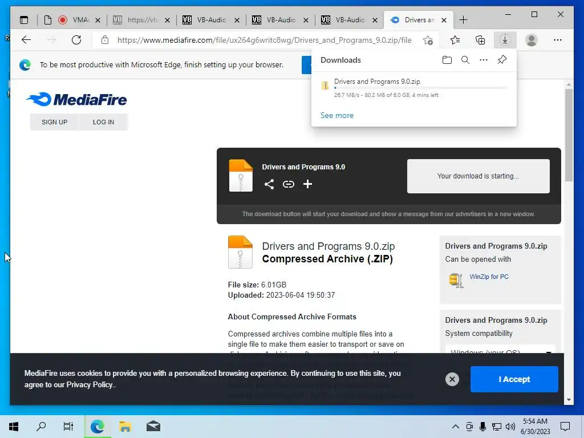This screenshot has height=438, width=584.
Task: Click the LOG IN button
Action: click(103, 122)
